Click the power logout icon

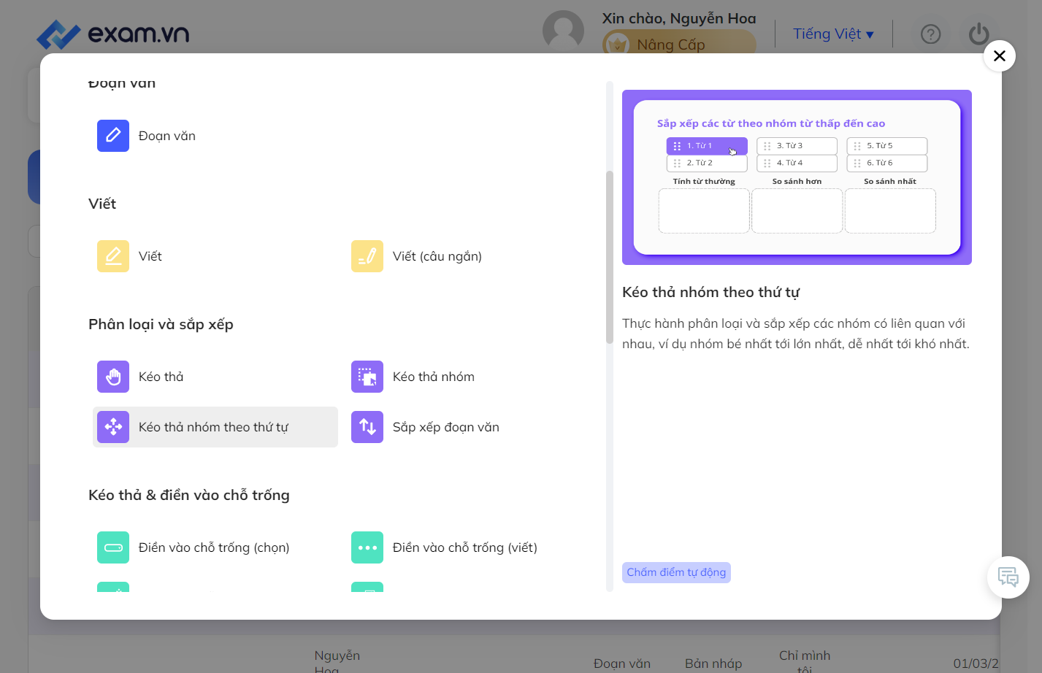(978, 34)
